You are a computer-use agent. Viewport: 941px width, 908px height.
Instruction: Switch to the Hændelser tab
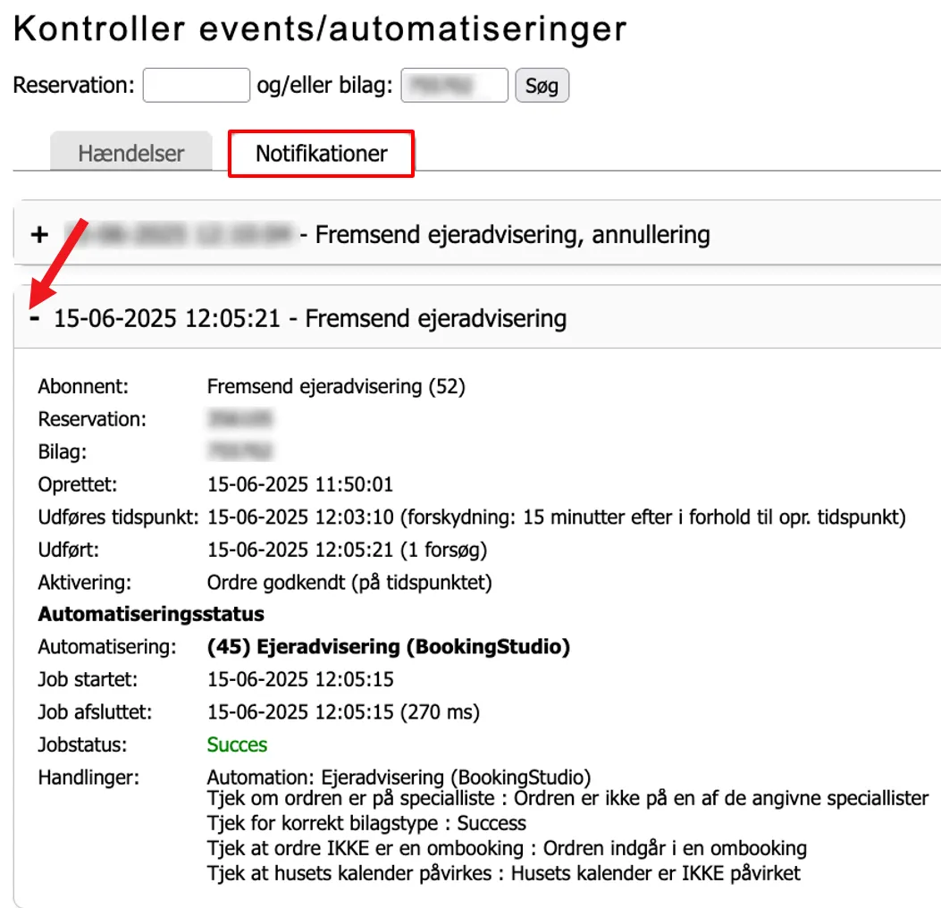click(x=130, y=153)
